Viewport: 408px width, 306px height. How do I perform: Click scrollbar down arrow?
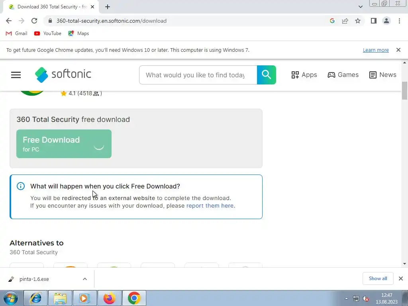coord(404,264)
